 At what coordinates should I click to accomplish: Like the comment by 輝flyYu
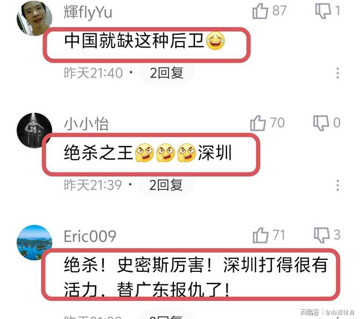point(260,11)
